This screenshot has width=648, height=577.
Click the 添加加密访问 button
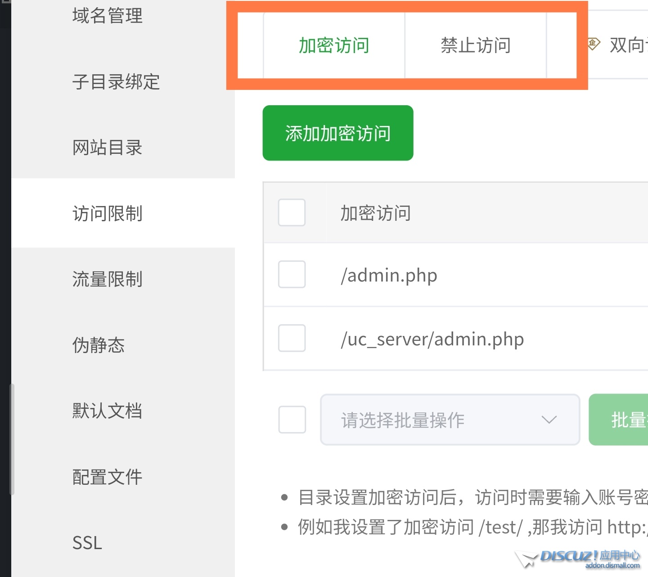coord(338,133)
